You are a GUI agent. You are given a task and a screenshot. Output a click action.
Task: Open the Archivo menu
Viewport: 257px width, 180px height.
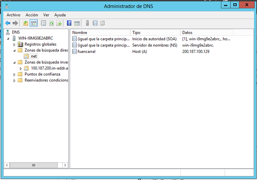(x=13, y=15)
